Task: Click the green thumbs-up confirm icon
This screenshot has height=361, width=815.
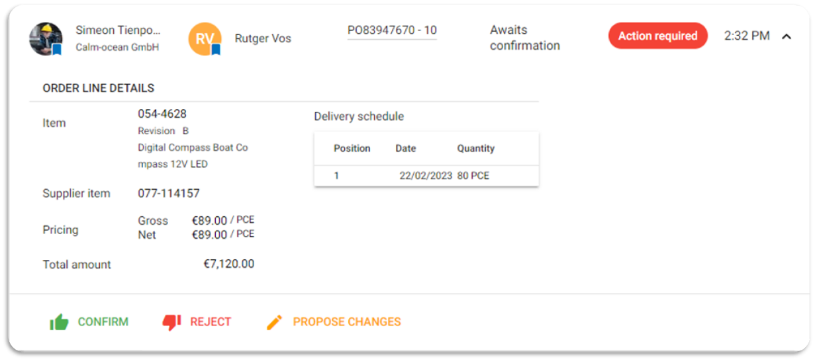Action: (59, 322)
